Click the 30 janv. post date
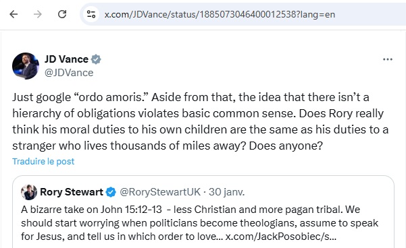This screenshot has height=248, width=406. (x=226, y=192)
